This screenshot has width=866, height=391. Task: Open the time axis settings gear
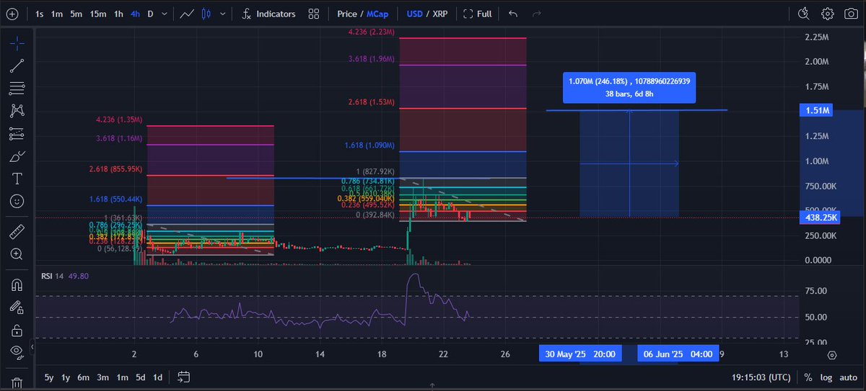click(x=831, y=355)
